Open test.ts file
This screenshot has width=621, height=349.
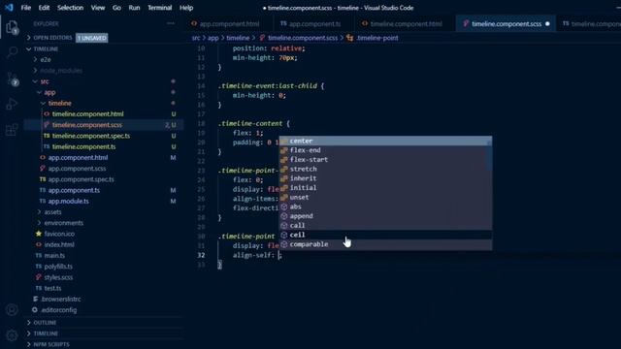coord(52,288)
